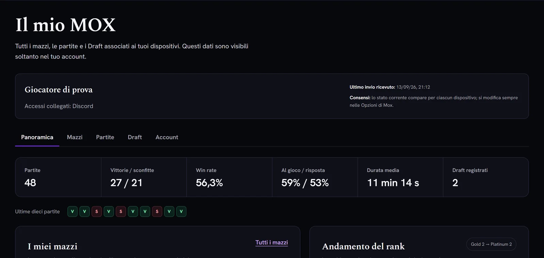Switch to the Partite tab
The height and width of the screenshot is (258, 544).
click(105, 137)
